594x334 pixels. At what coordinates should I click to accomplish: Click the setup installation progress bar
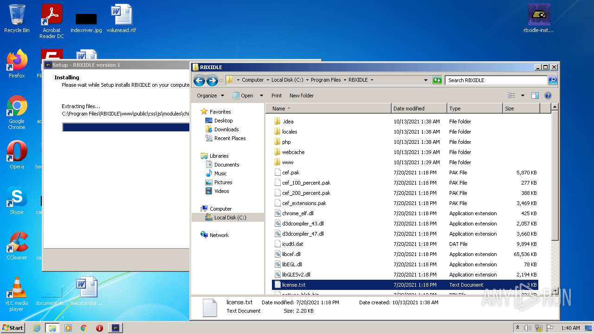tap(126, 127)
